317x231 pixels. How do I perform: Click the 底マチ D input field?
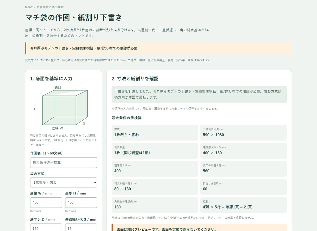point(46,228)
